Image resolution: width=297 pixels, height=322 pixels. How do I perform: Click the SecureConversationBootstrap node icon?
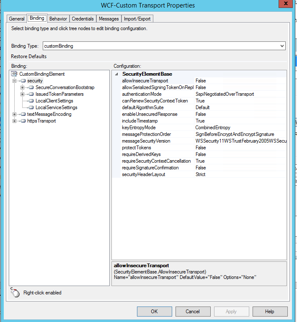[x=31, y=87]
